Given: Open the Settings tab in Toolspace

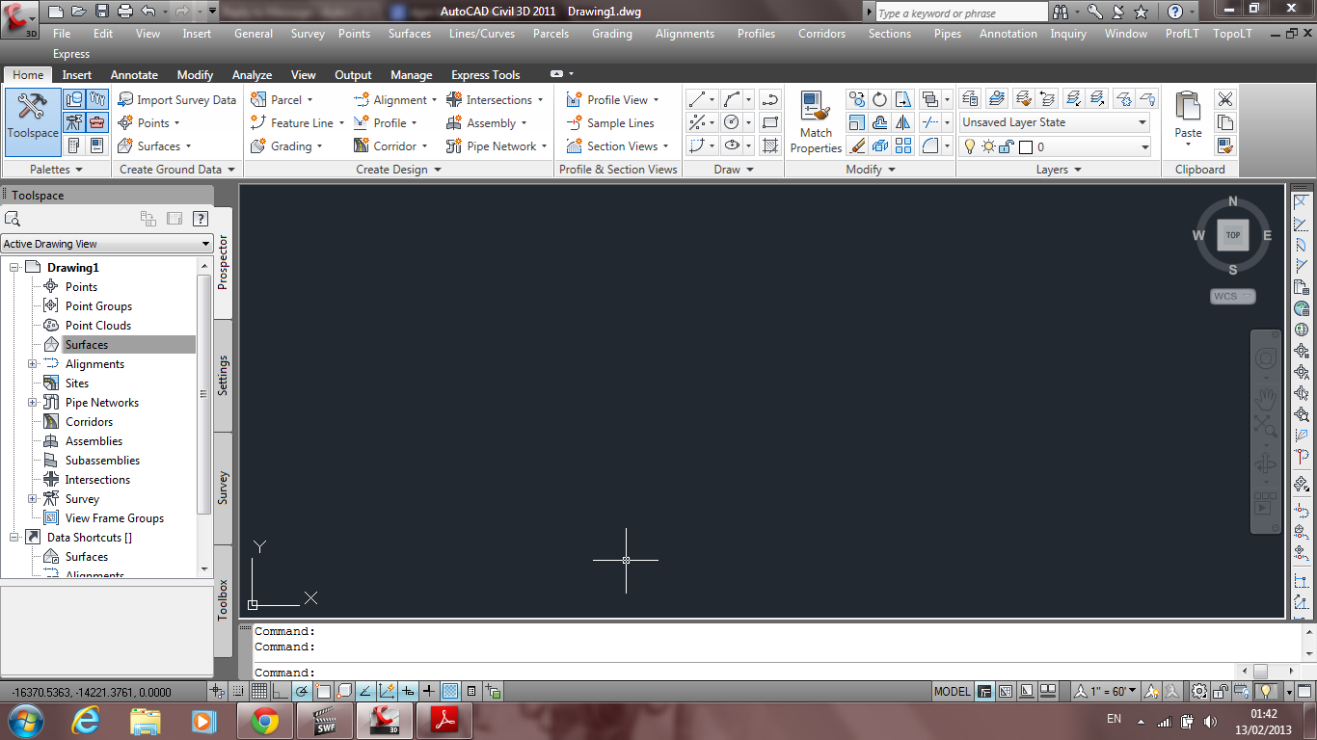Looking at the screenshot, I should pyautogui.click(x=223, y=376).
